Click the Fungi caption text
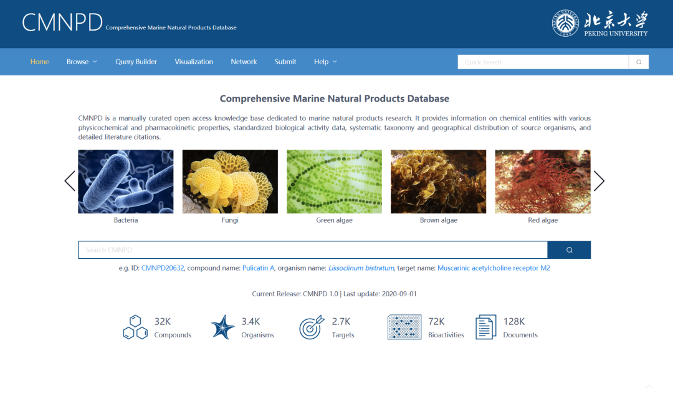Image resolution: width=673 pixels, height=396 pixels. pyautogui.click(x=230, y=220)
